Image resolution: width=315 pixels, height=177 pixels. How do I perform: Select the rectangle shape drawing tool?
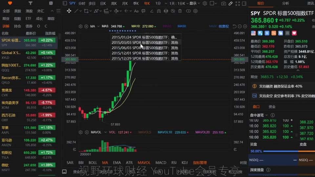(x=86, y=11)
